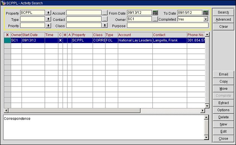Expand the Priority dropdown list
This screenshot has height=145, width=236.
pos(48,25)
